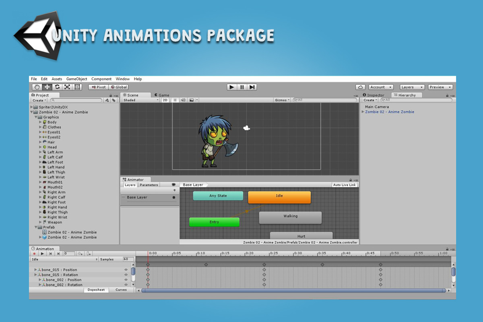Click the play button in Animation panel

(42, 254)
